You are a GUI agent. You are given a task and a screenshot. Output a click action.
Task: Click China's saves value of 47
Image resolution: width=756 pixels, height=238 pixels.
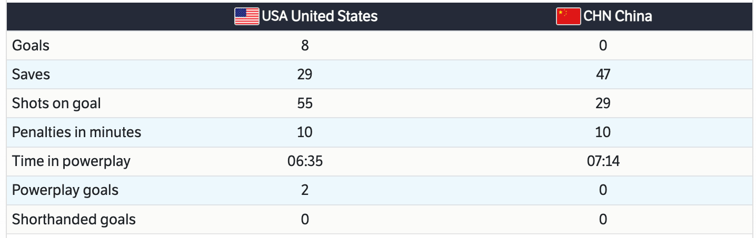(x=603, y=75)
